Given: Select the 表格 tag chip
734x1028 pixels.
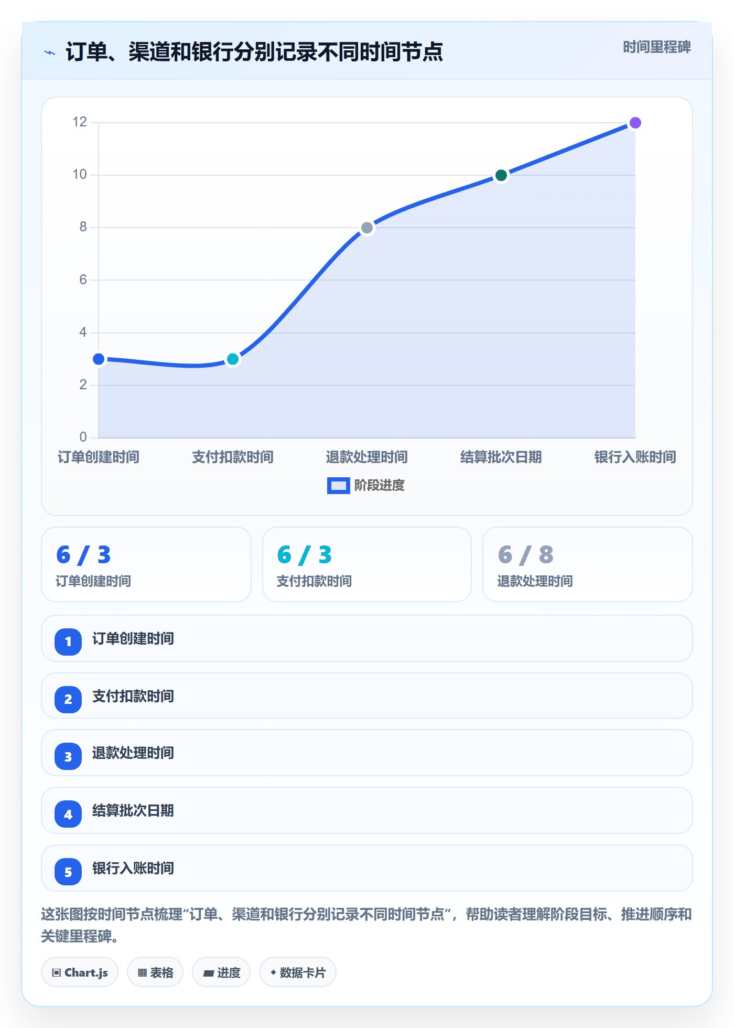Looking at the screenshot, I should coord(155,972).
